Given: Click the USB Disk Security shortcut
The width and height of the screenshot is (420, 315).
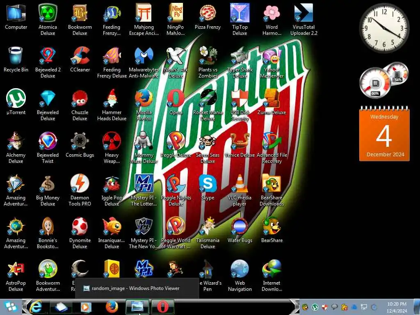Looking at the screenshot, I should 240,105.
